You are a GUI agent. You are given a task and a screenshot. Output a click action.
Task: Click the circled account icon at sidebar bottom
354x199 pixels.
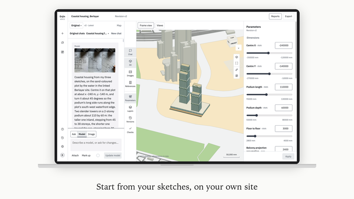tap(62, 155)
